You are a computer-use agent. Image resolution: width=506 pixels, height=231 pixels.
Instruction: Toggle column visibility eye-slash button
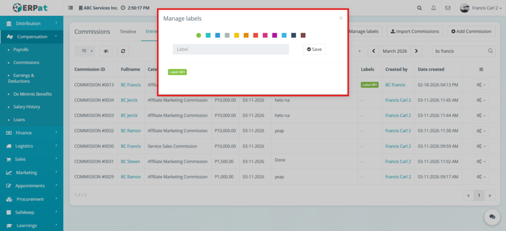[x=106, y=51]
